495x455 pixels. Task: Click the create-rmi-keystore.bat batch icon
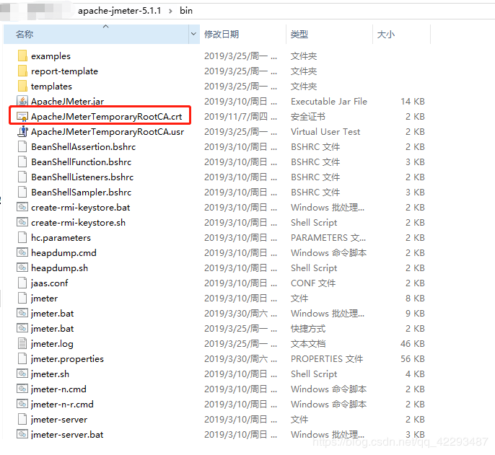(22, 207)
